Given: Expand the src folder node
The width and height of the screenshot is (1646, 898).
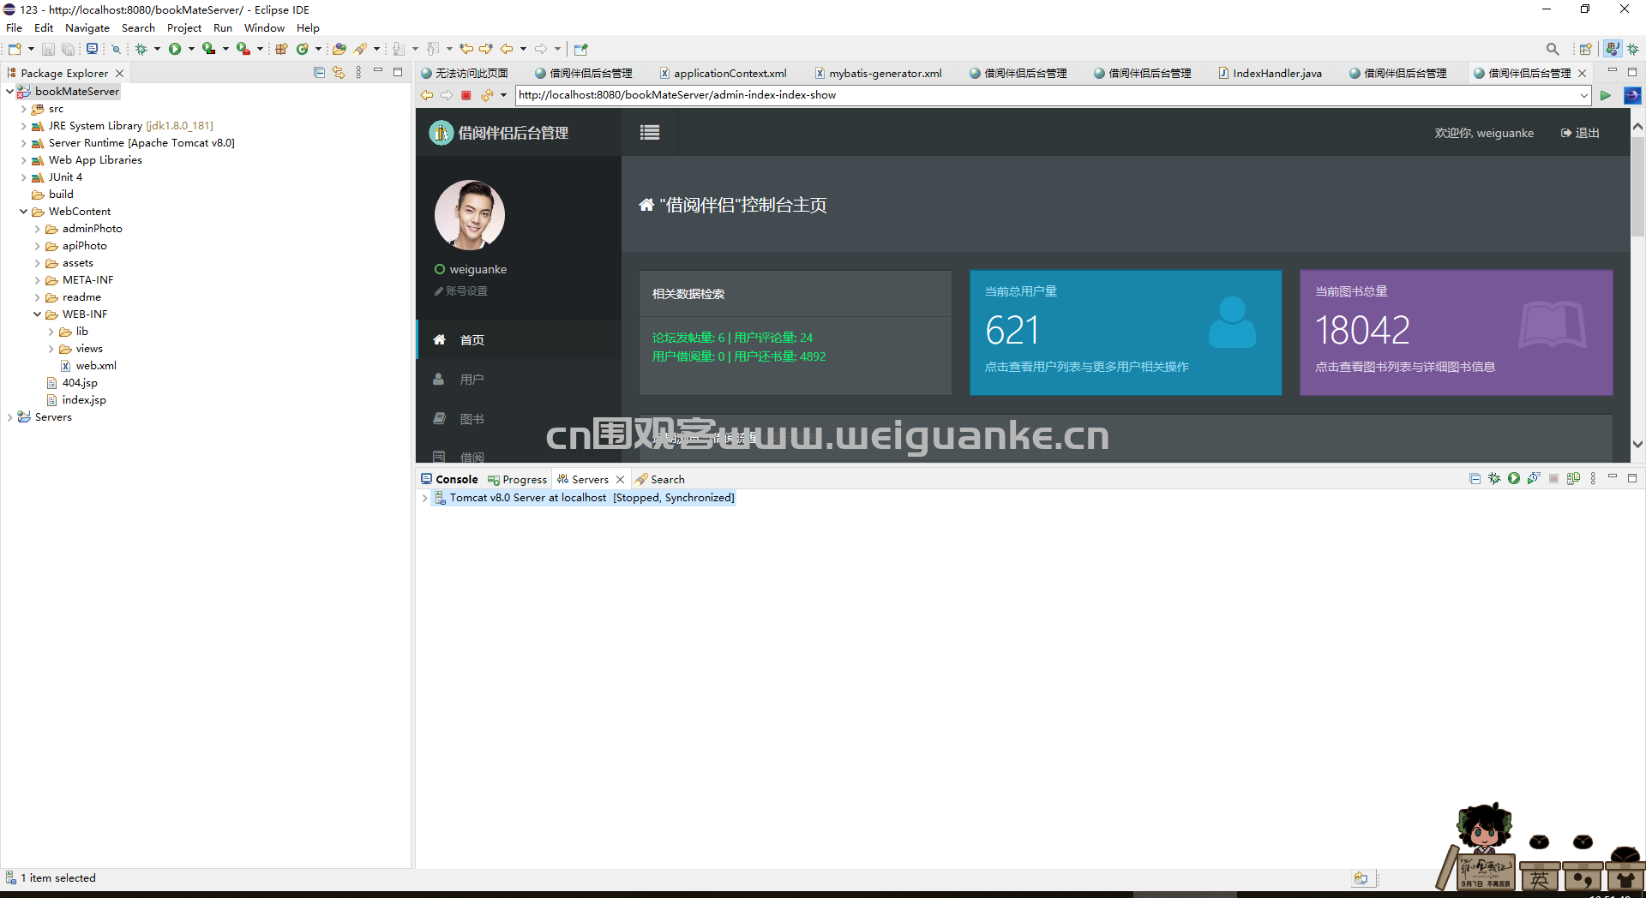Looking at the screenshot, I should [x=23, y=109].
